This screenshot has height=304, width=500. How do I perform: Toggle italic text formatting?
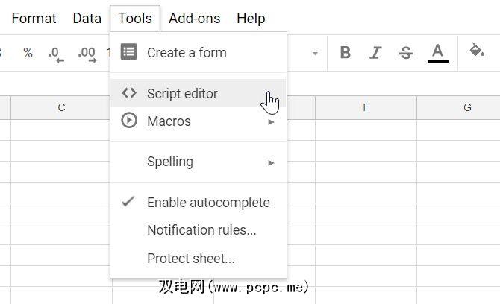point(375,52)
